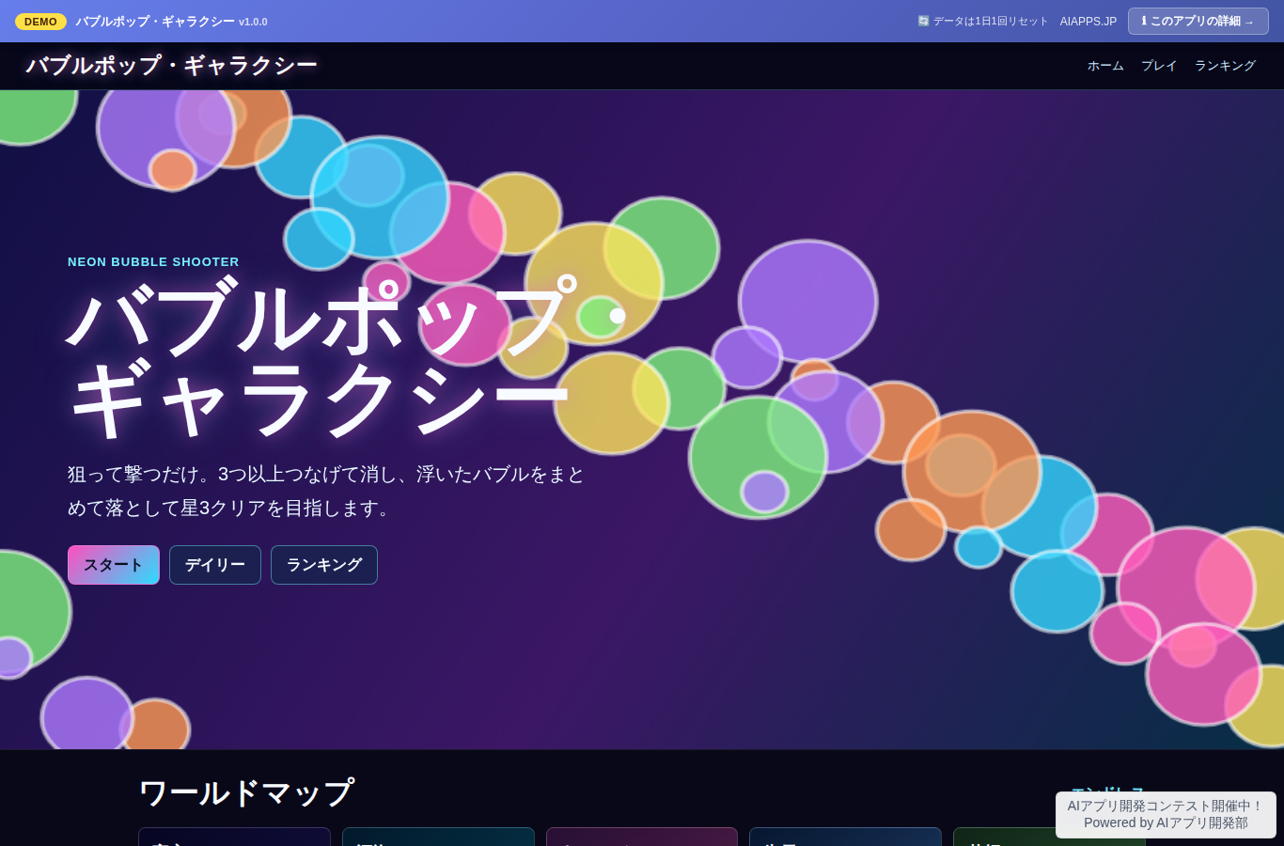Click the description text starting with 狙って撃つだけ
The image size is (1284, 846).
(326, 491)
